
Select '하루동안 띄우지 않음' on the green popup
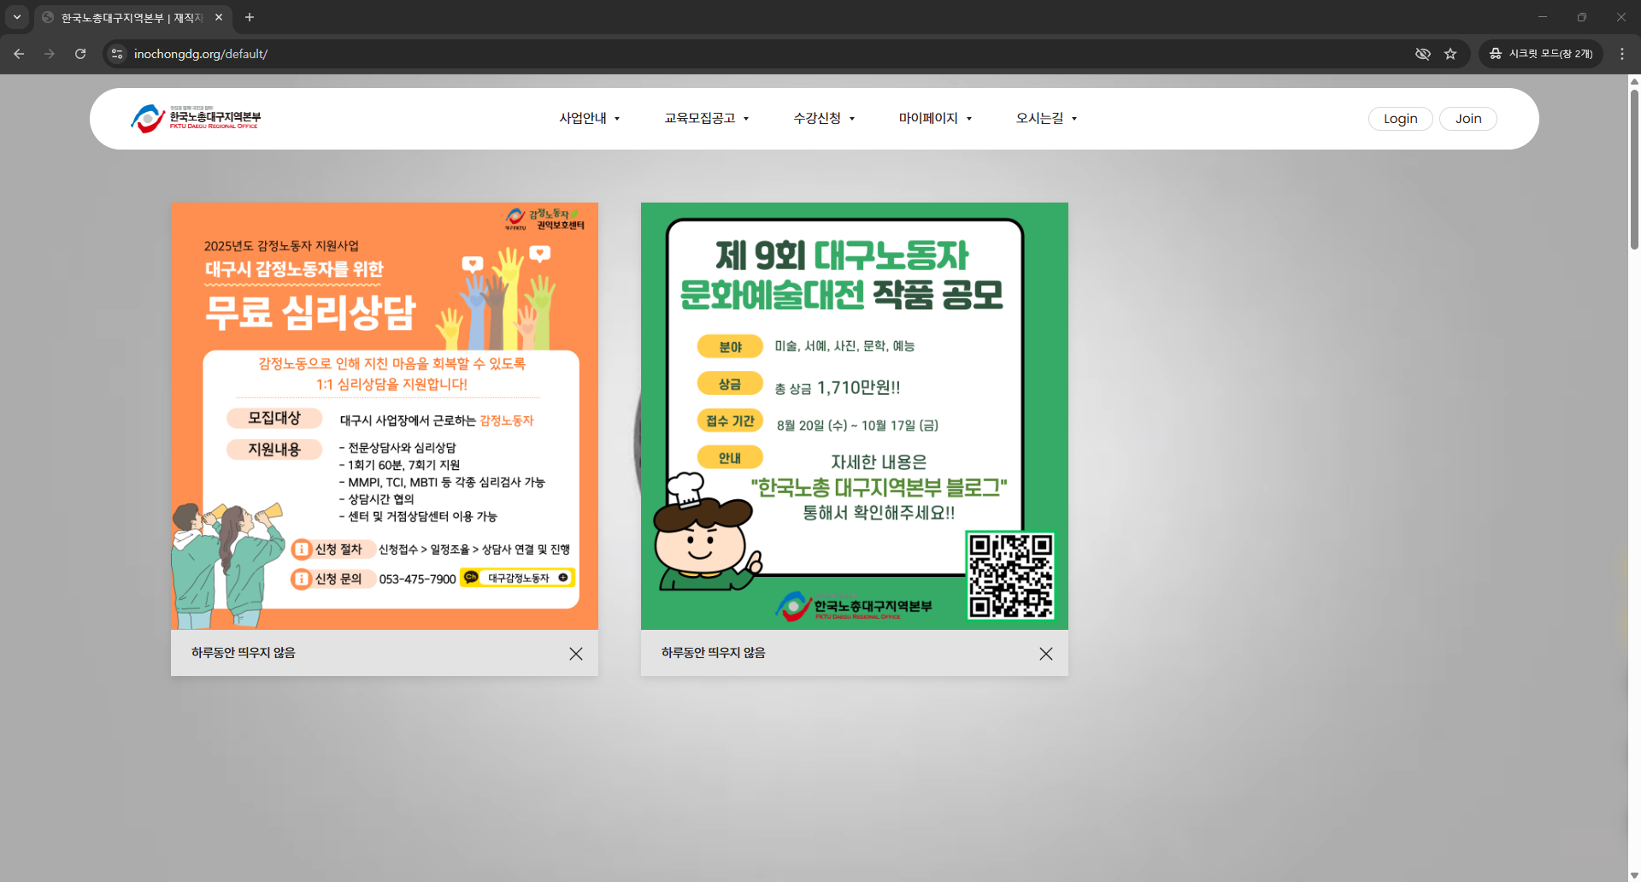click(714, 653)
